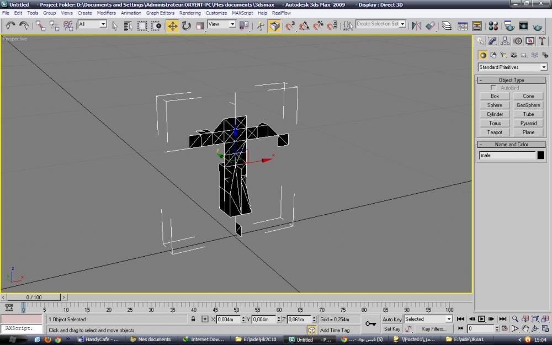Toggle the Selection Lock padlock

[193, 319]
